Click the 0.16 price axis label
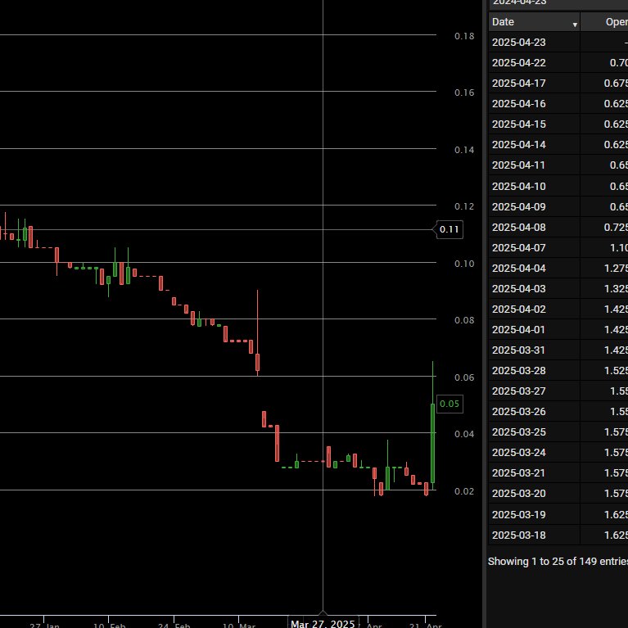This screenshot has height=628, width=628. [x=464, y=93]
